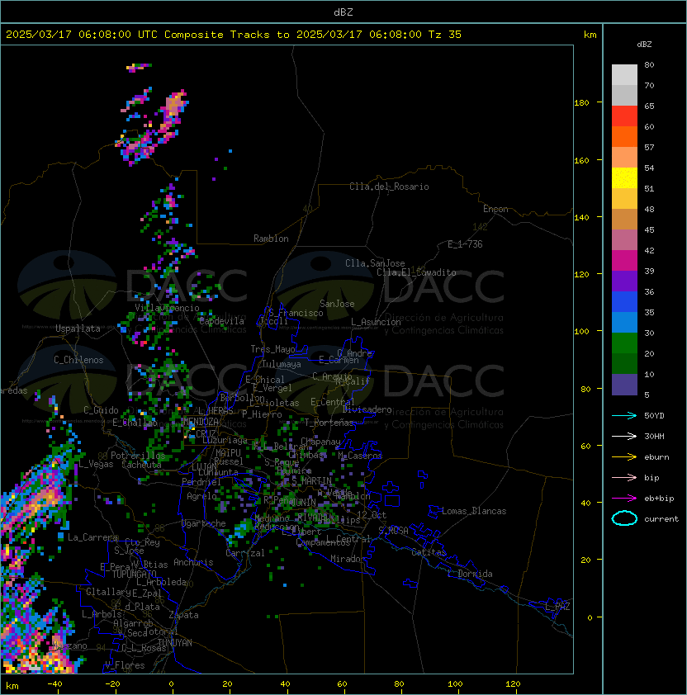The image size is (687, 695).
Task: Click the Capdevila place label
Action: click(221, 321)
